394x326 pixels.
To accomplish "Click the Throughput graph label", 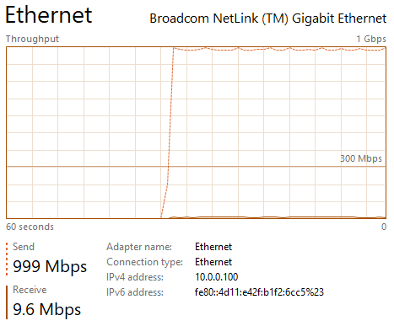I will pyautogui.click(x=32, y=39).
